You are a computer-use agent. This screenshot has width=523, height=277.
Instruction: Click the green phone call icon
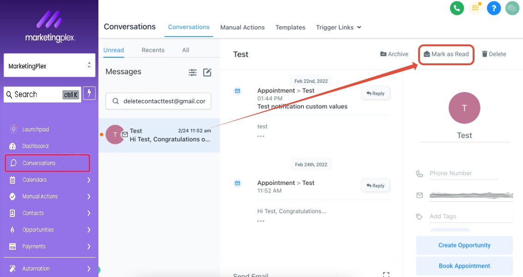456,8
